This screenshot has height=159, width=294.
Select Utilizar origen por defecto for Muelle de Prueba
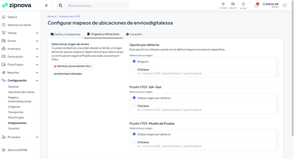point(134,134)
